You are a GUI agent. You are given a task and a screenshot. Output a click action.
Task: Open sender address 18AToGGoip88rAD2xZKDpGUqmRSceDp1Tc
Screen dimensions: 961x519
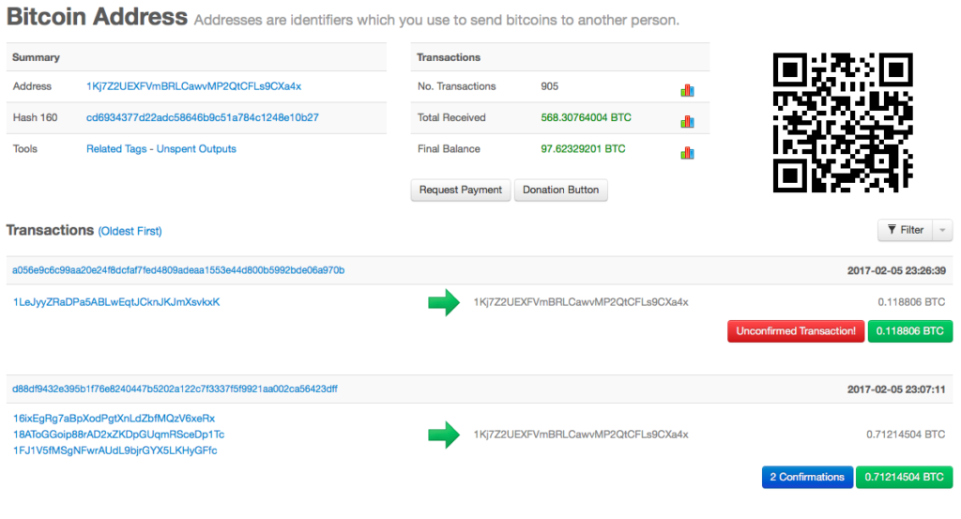click(119, 435)
